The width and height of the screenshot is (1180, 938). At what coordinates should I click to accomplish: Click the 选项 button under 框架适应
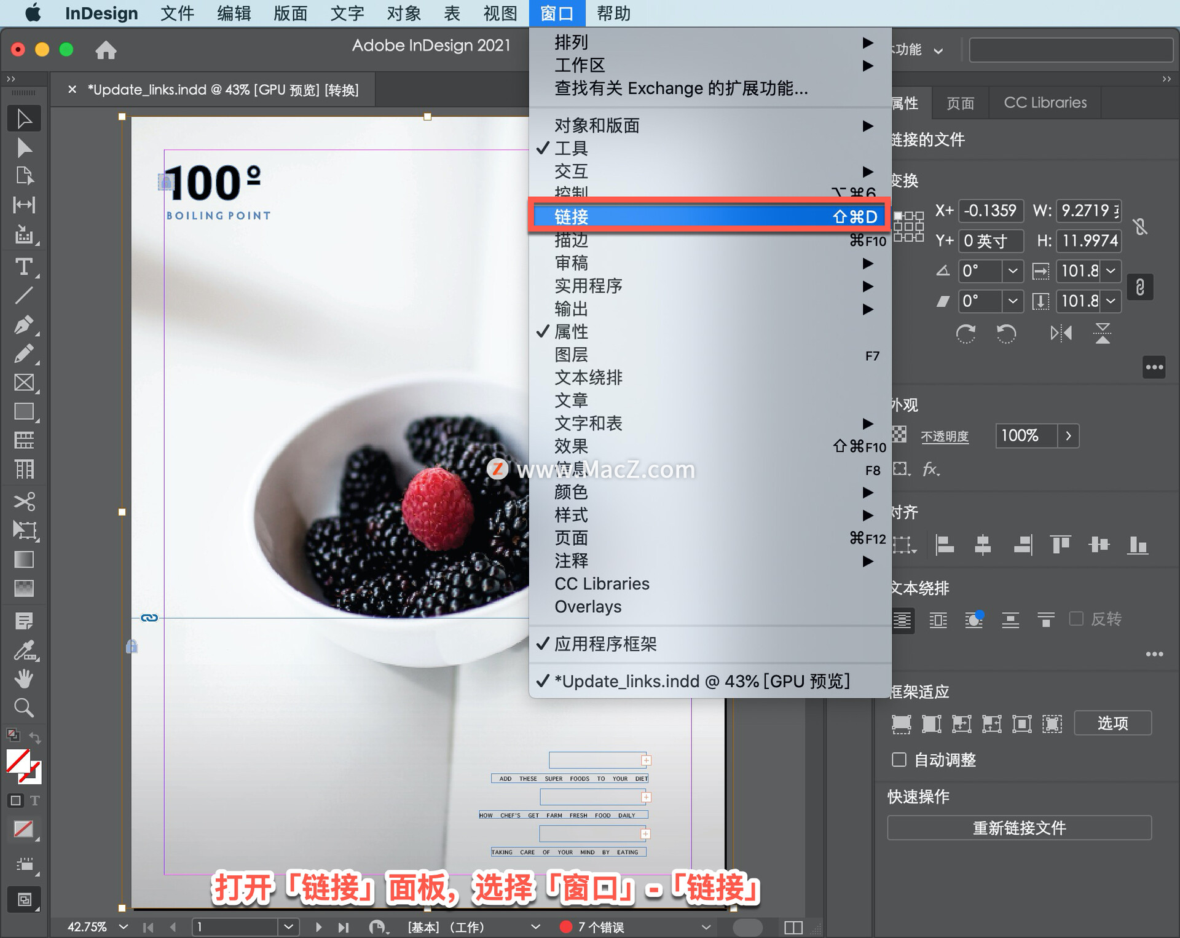pyautogui.click(x=1112, y=723)
